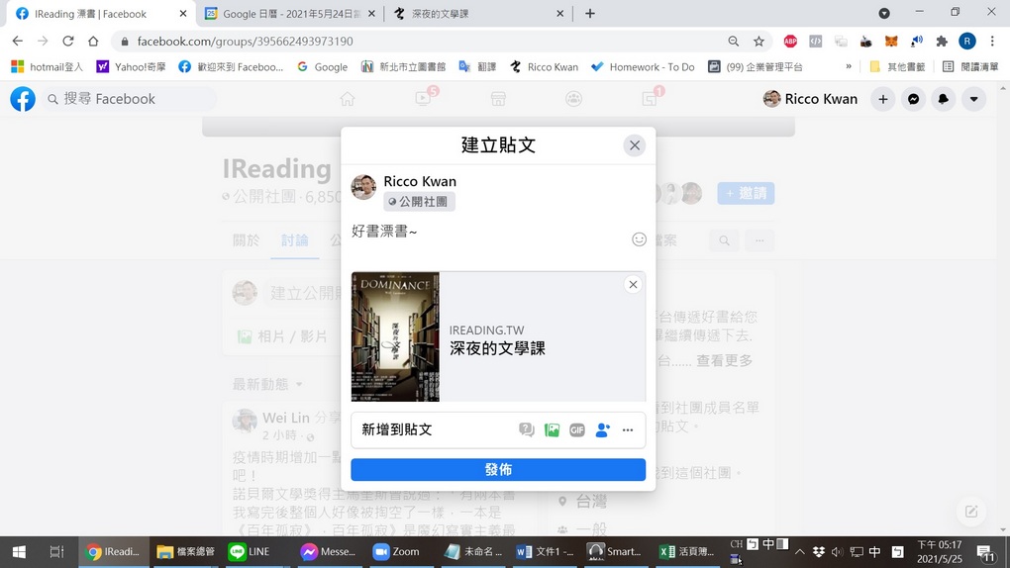1010x568 pixels.
Task: Open Facebook notifications bell
Action: click(x=944, y=99)
